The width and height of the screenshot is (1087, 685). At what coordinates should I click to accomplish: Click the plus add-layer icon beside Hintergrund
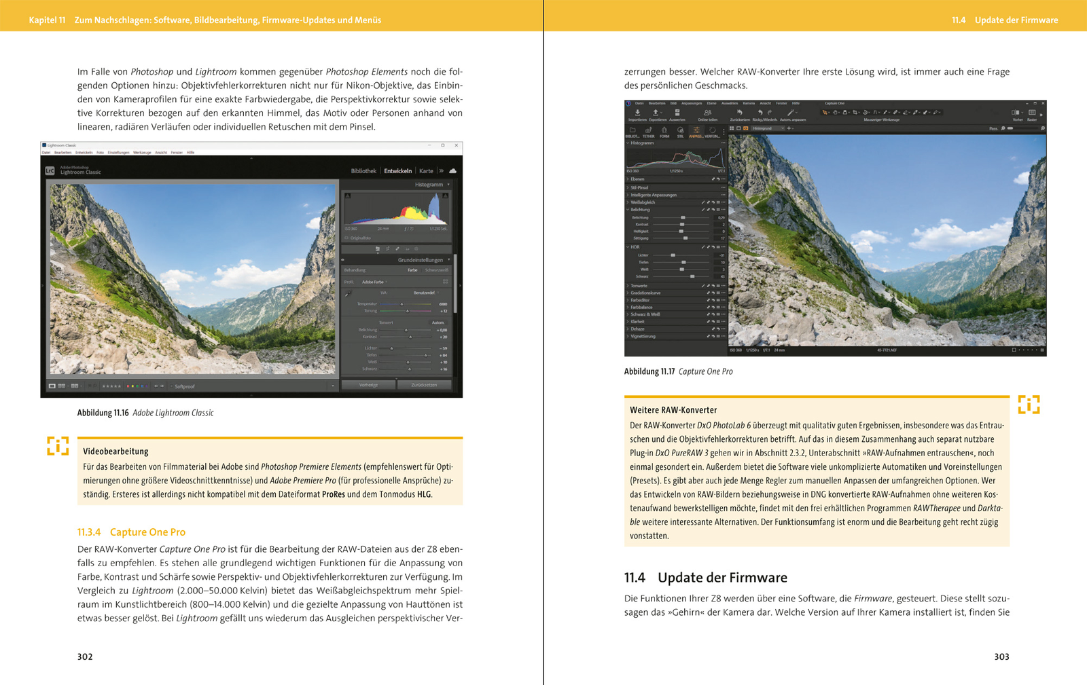click(x=789, y=128)
